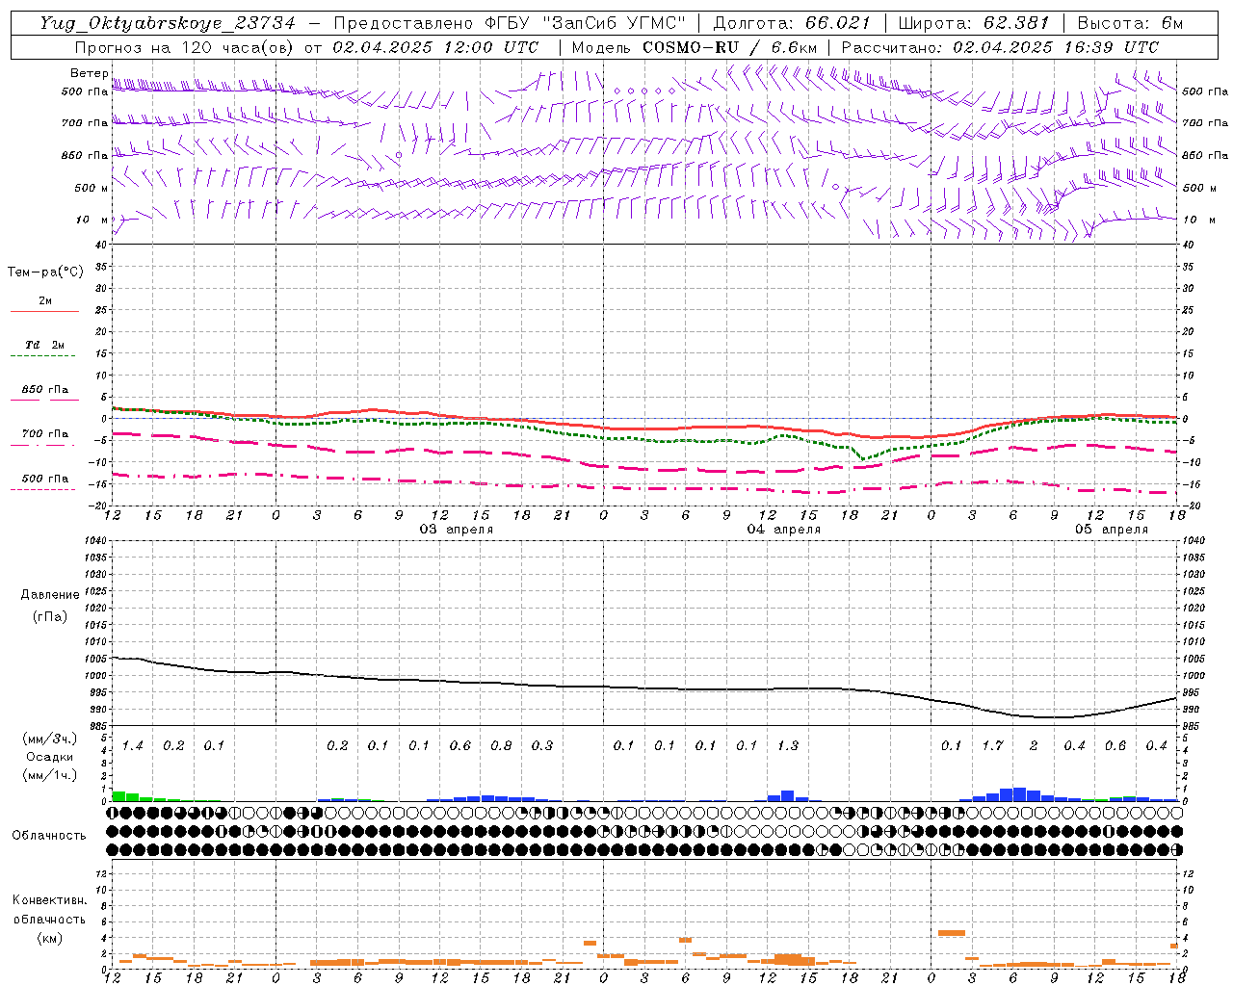Select the 700 гПа temperature legend entry
This screenshot has height=986, width=1233.
[x=45, y=434]
